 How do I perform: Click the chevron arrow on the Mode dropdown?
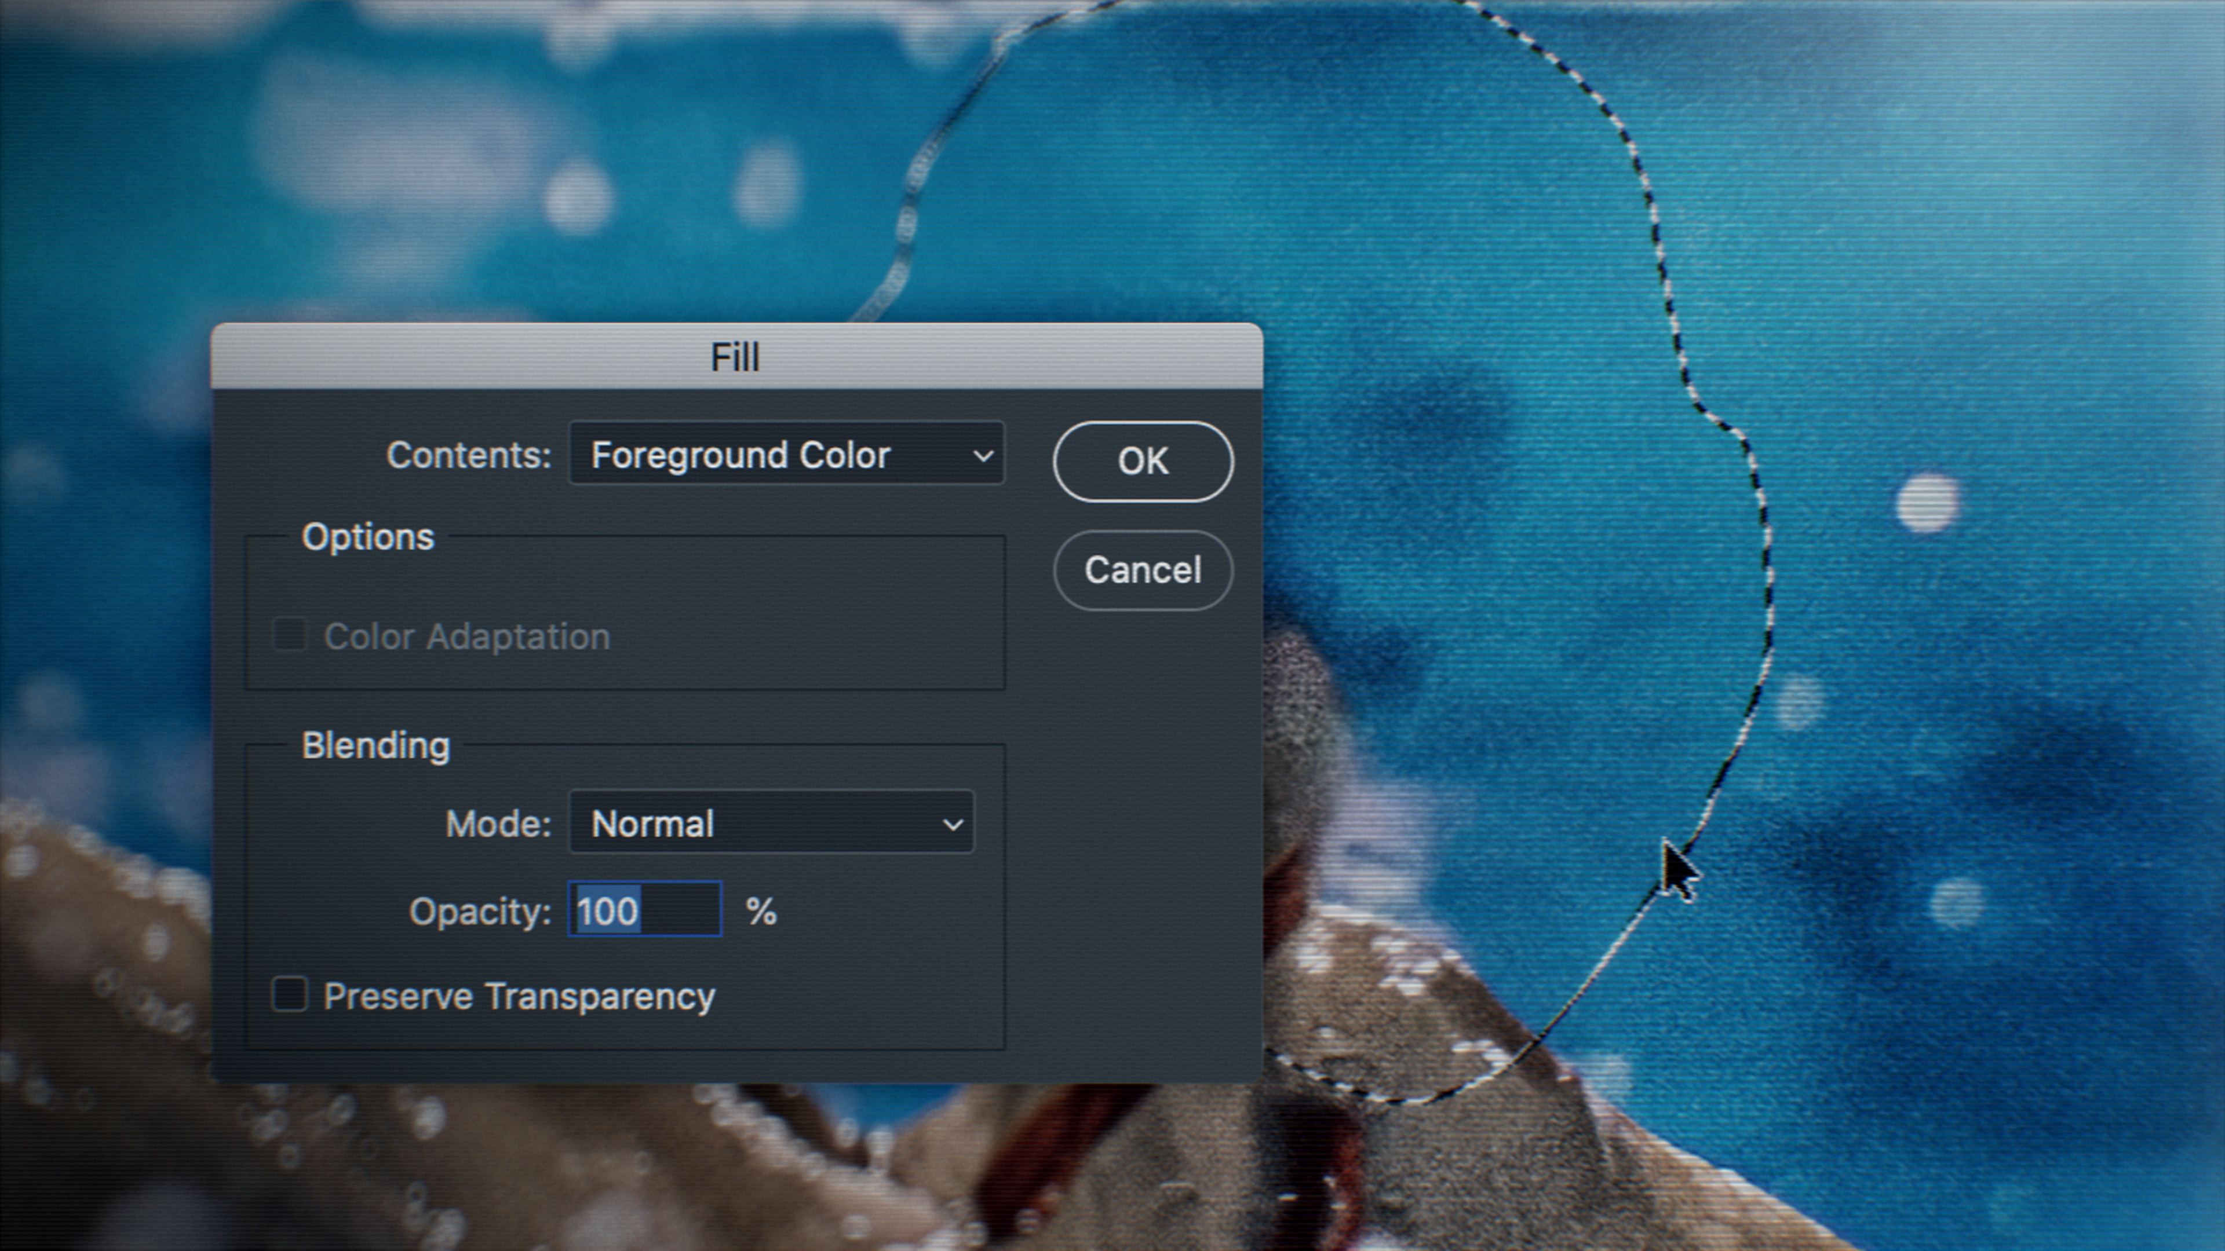click(x=952, y=825)
